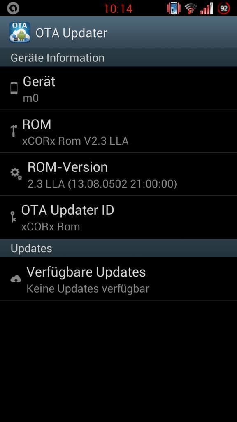237x422 pixels.
Task: Tap the phone icon beside Gerät
Action: pyautogui.click(x=14, y=88)
